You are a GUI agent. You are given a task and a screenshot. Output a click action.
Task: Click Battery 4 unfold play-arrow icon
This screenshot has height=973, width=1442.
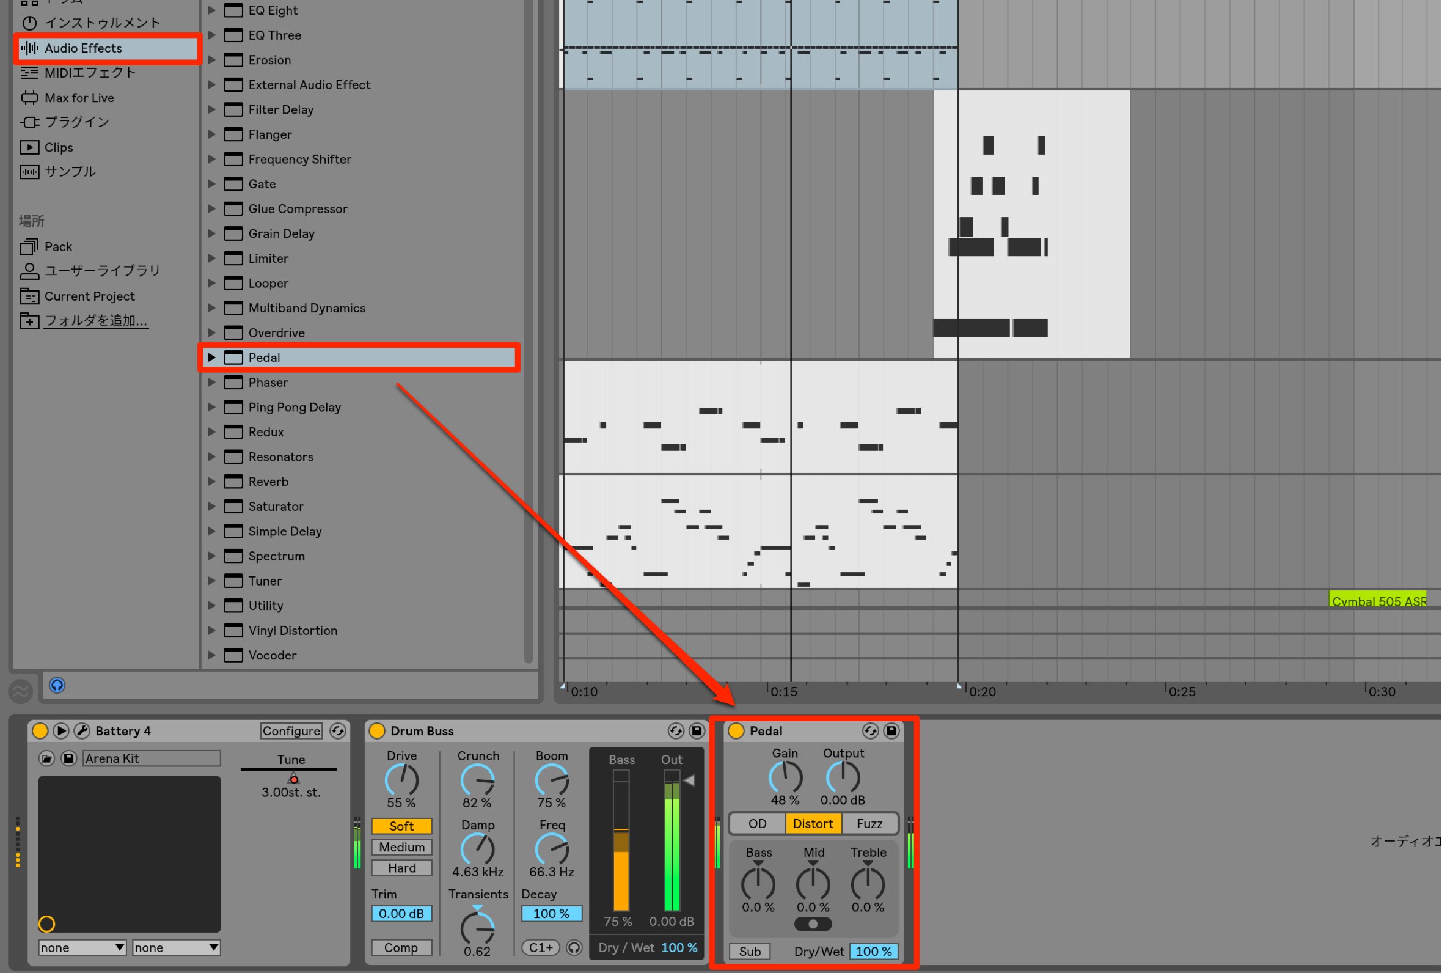60,730
